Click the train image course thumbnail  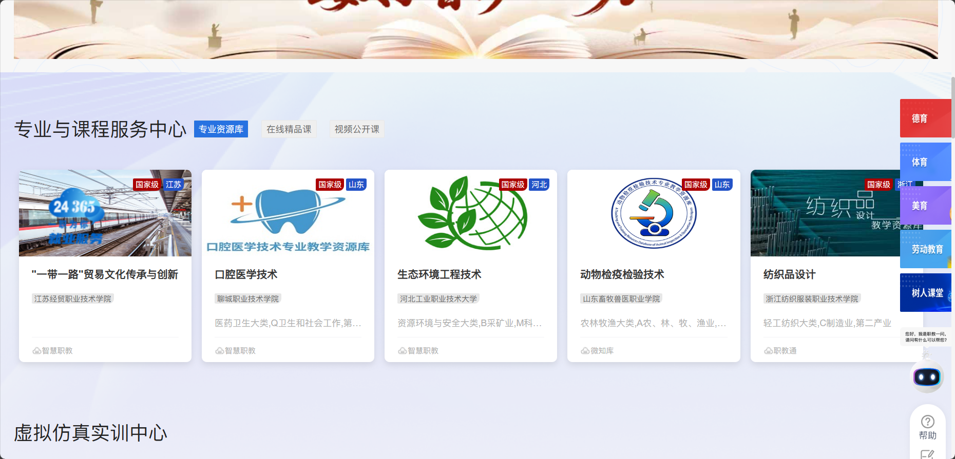[105, 213]
